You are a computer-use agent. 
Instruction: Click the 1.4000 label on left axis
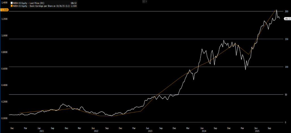click(4, 3)
